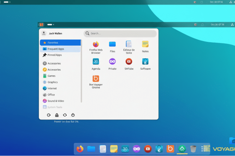
Task: Launch SMTube red icon in the dock
Action: click(x=147, y=149)
